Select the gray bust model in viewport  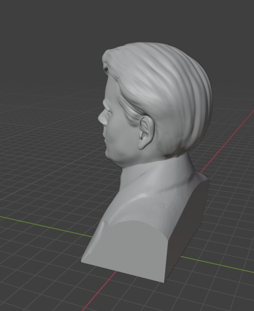[x=147, y=162]
